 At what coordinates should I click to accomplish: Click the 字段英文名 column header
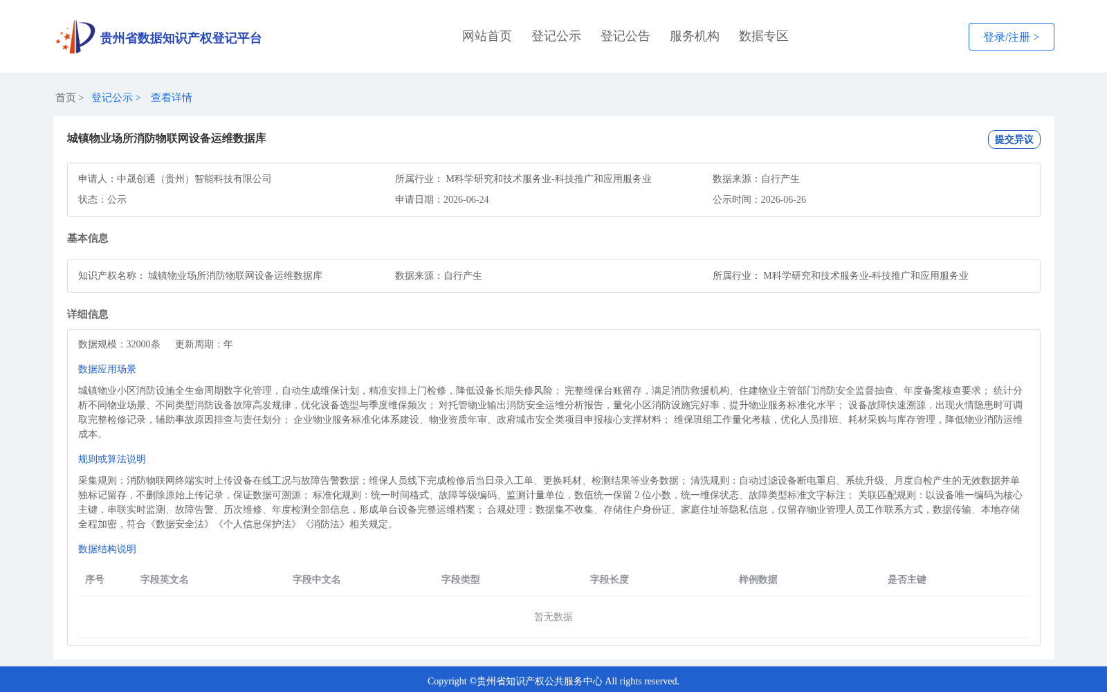click(x=165, y=579)
